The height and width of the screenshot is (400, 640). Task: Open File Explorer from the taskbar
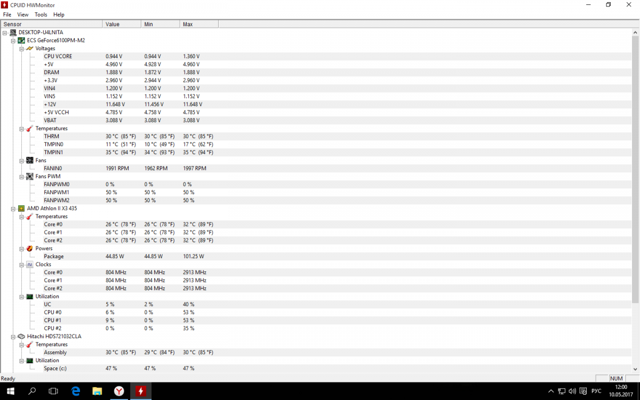pos(97,391)
